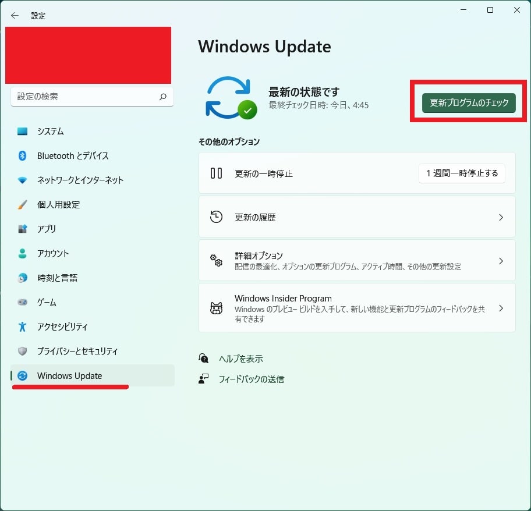Click the 更新の一時停止 label

pos(264,173)
